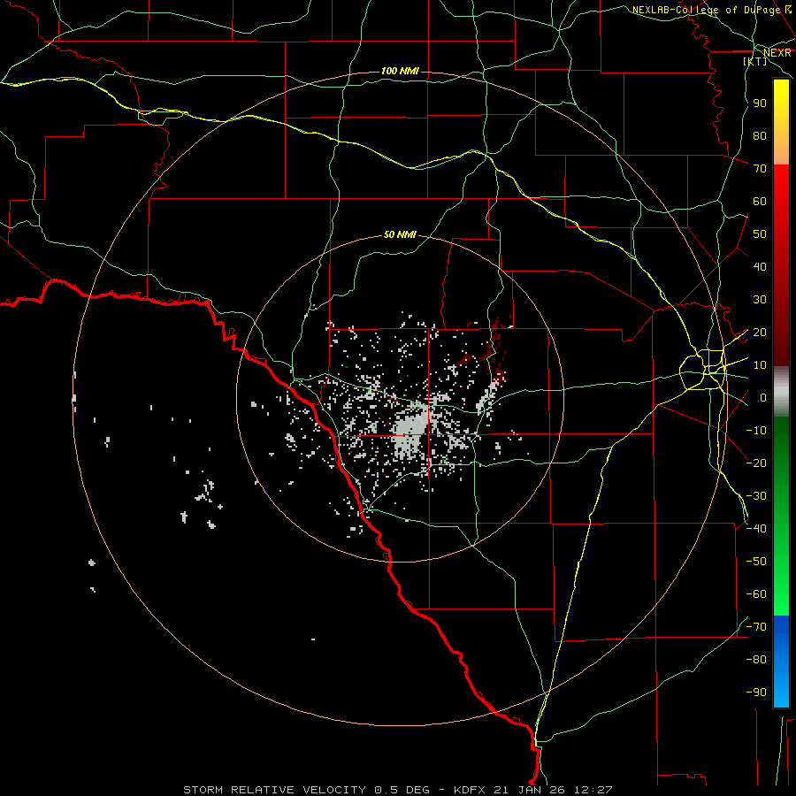Click the -90 value on the velocity scale

coord(756,693)
